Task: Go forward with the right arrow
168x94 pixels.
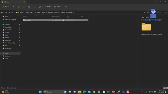Action: point(6,13)
